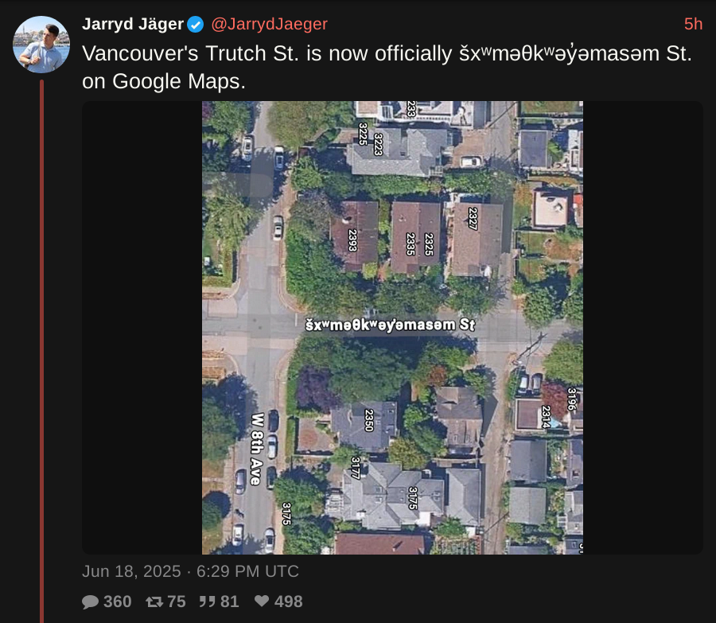The width and height of the screenshot is (716, 623).
Task: Click the W 8th Ave map label
Action: pyautogui.click(x=257, y=449)
